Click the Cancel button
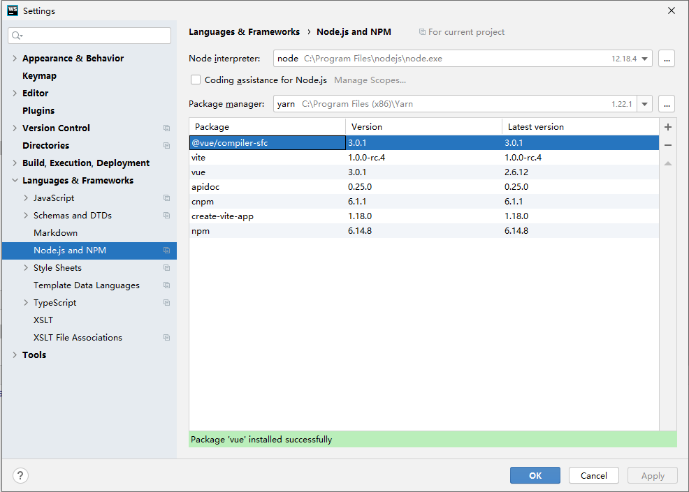This screenshot has height=492, width=689. [594, 475]
